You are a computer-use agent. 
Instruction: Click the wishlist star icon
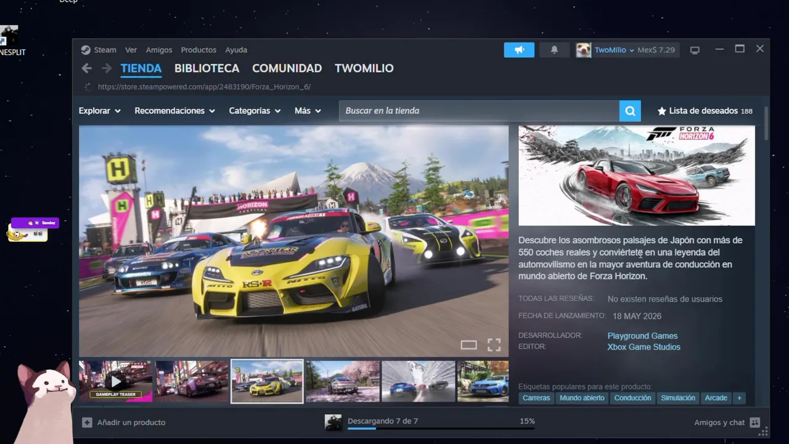click(x=662, y=111)
